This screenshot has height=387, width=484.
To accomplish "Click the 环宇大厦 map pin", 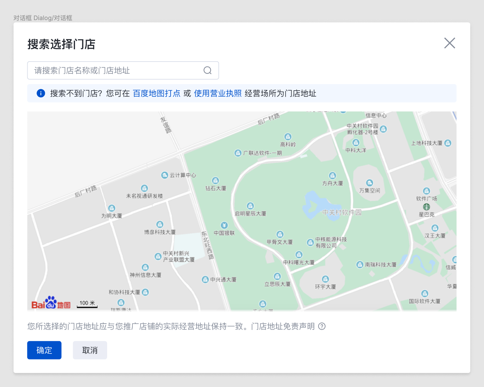I will (x=325, y=279).
